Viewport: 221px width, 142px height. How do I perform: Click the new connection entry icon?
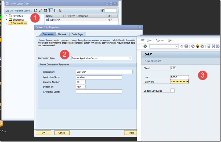pyautogui.click(x=36, y=10)
